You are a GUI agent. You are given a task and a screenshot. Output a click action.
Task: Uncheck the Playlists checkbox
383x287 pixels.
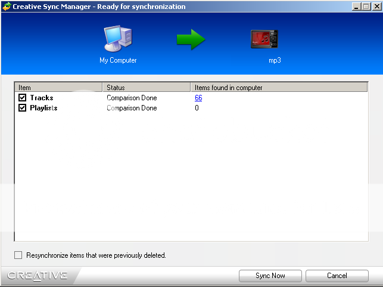22,107
